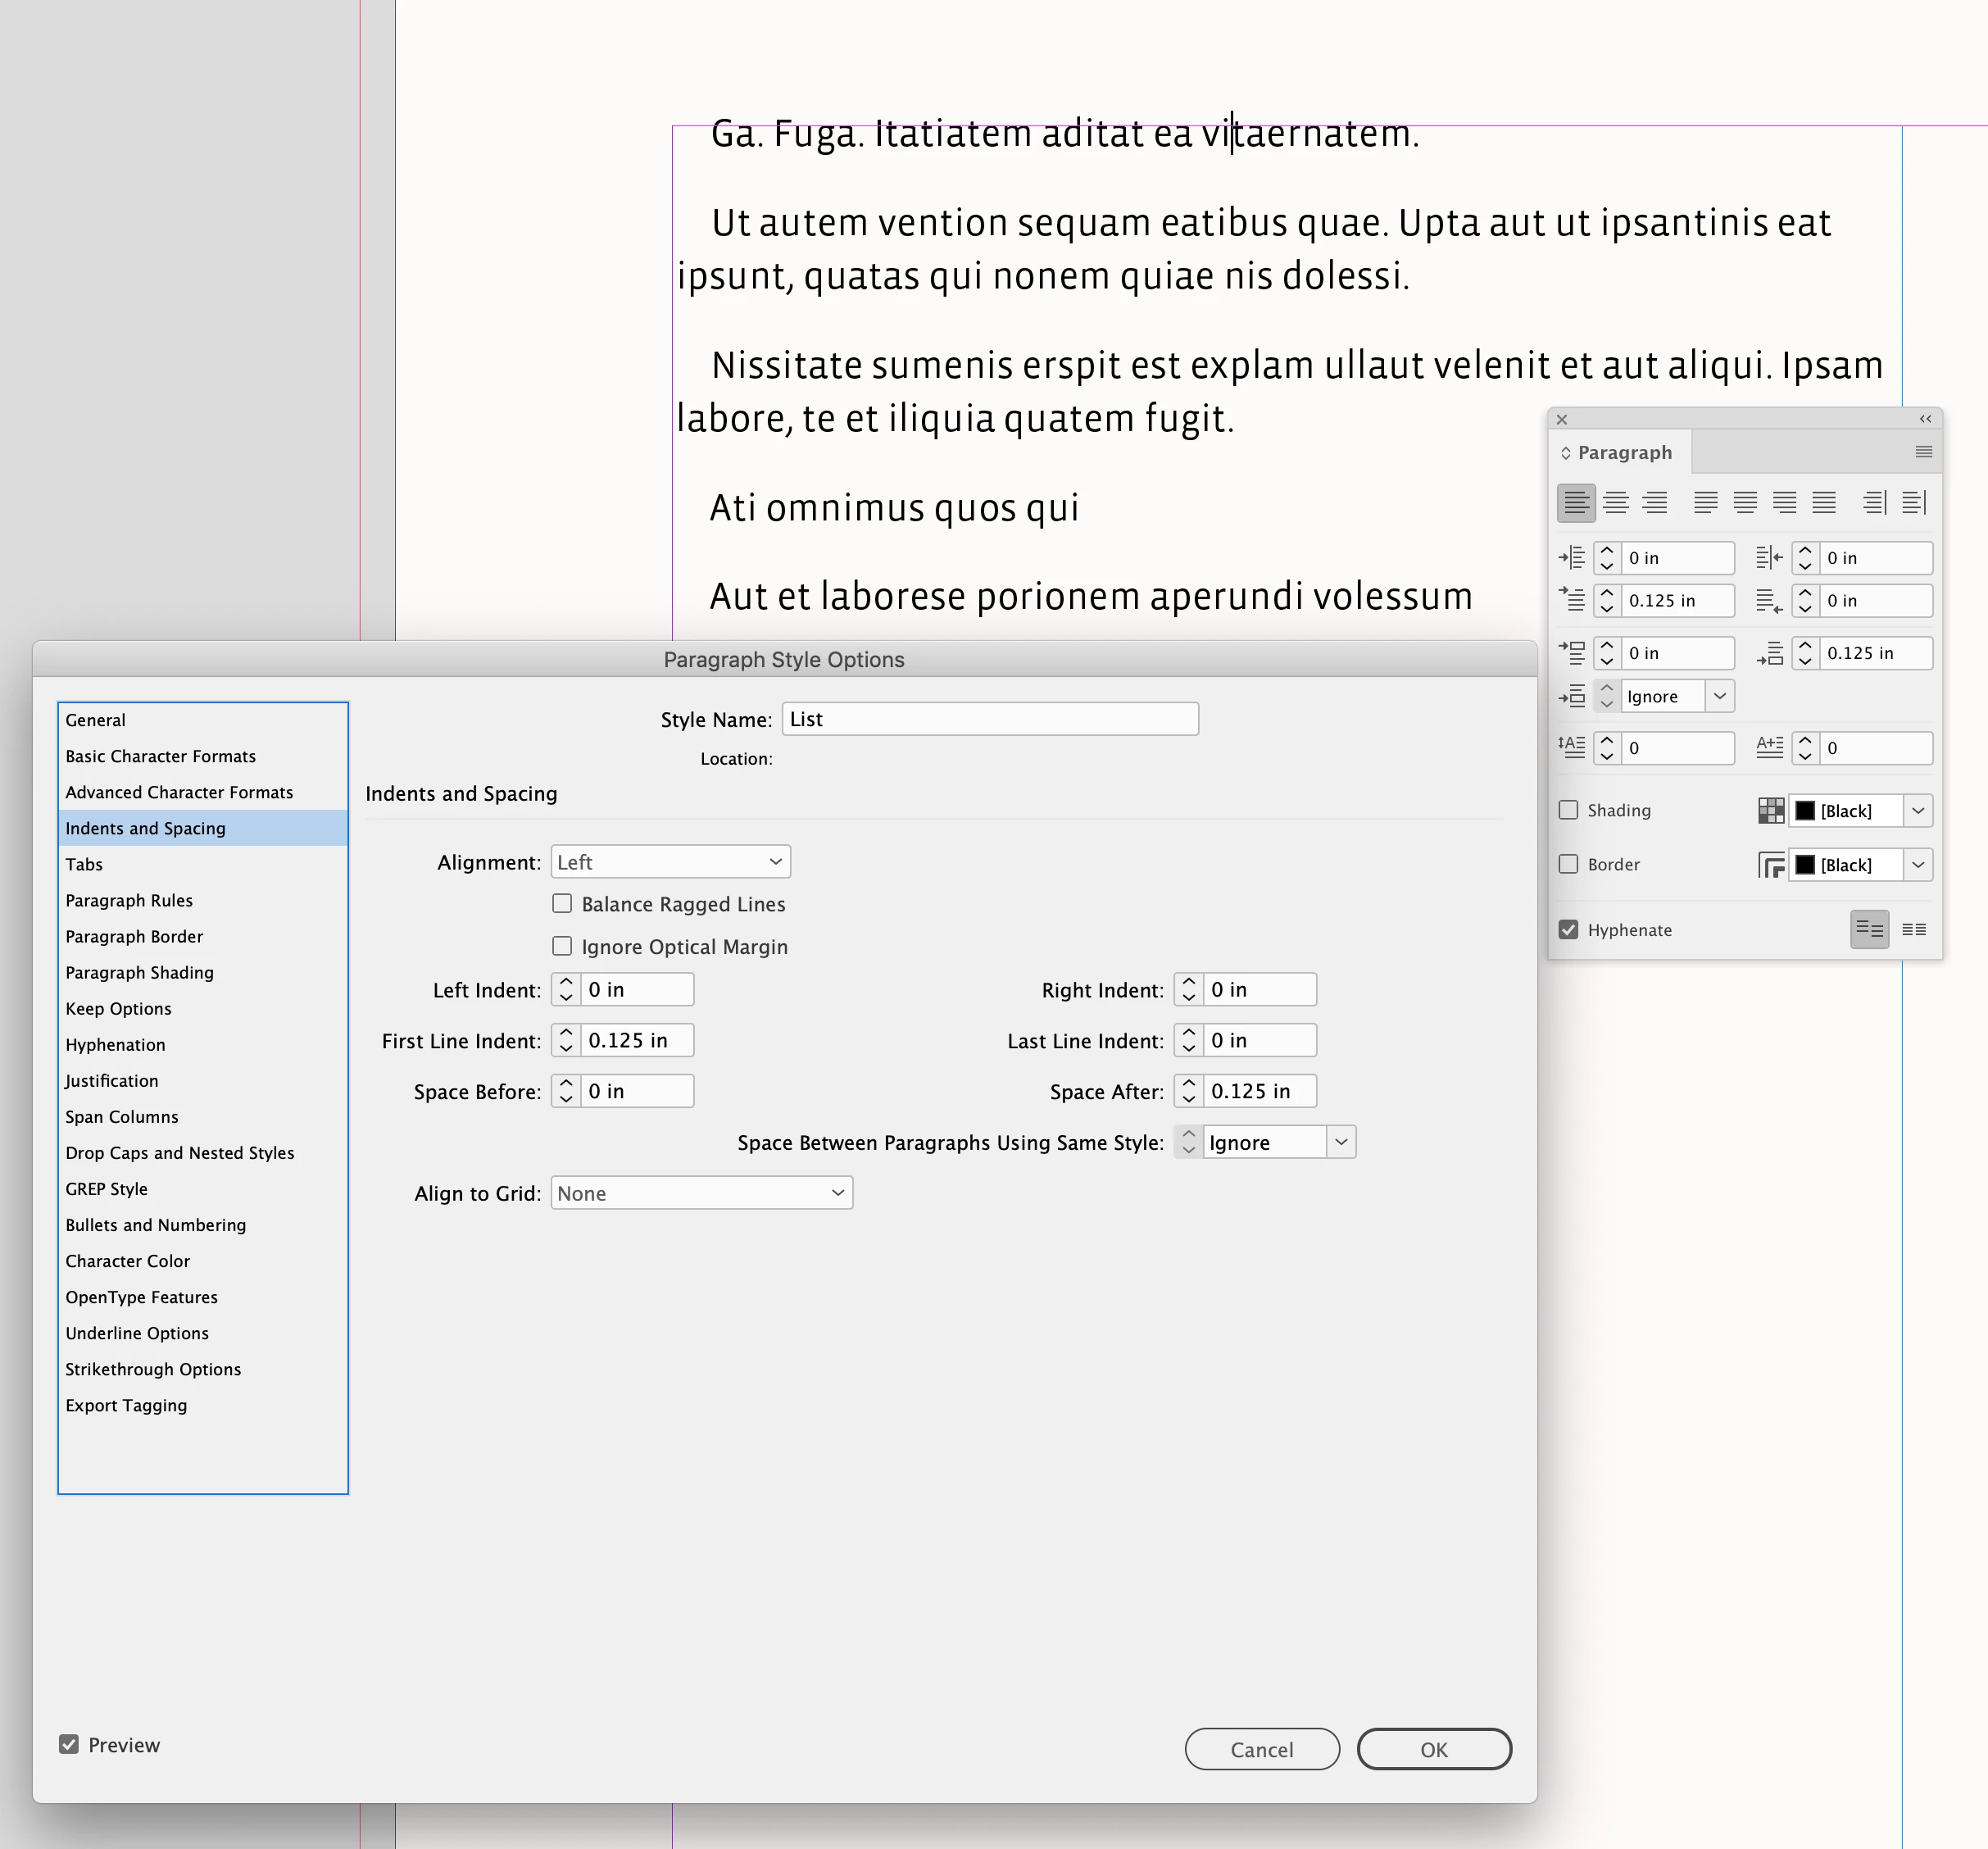Select Bullets and Numbering in category list
The image size is (1988, 1849).
point(155,1225)
